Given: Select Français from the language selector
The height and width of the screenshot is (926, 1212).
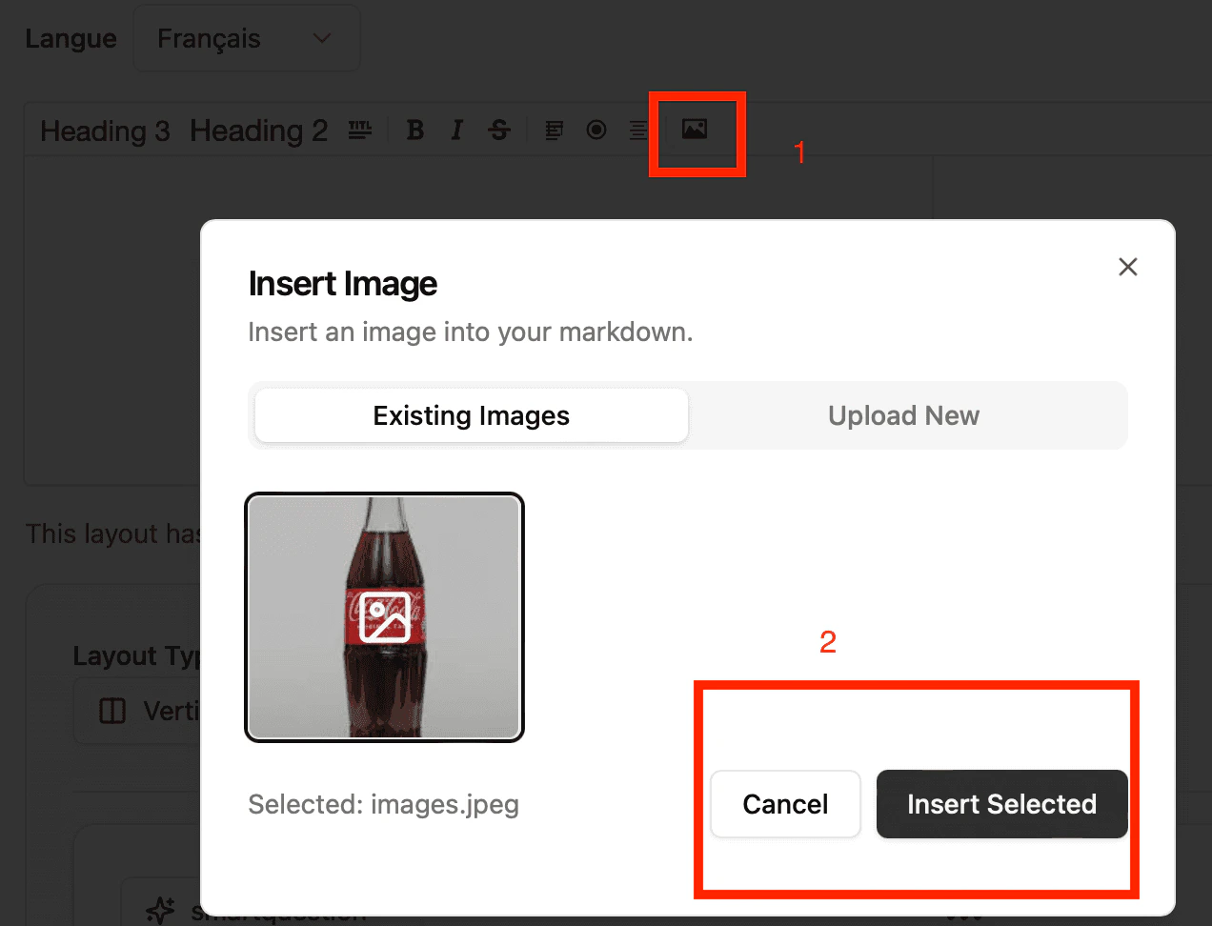Looking at the screenshot, I should [246, 38].
